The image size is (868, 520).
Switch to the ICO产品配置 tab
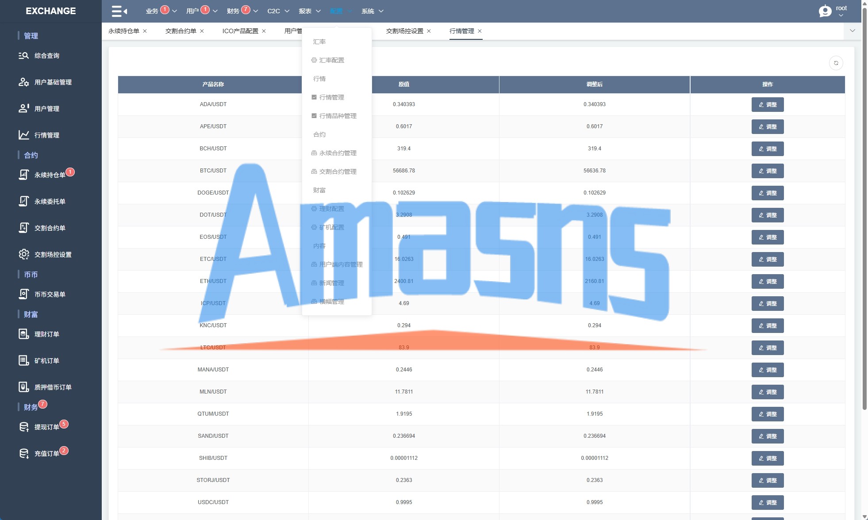click(x=240, y=31)
